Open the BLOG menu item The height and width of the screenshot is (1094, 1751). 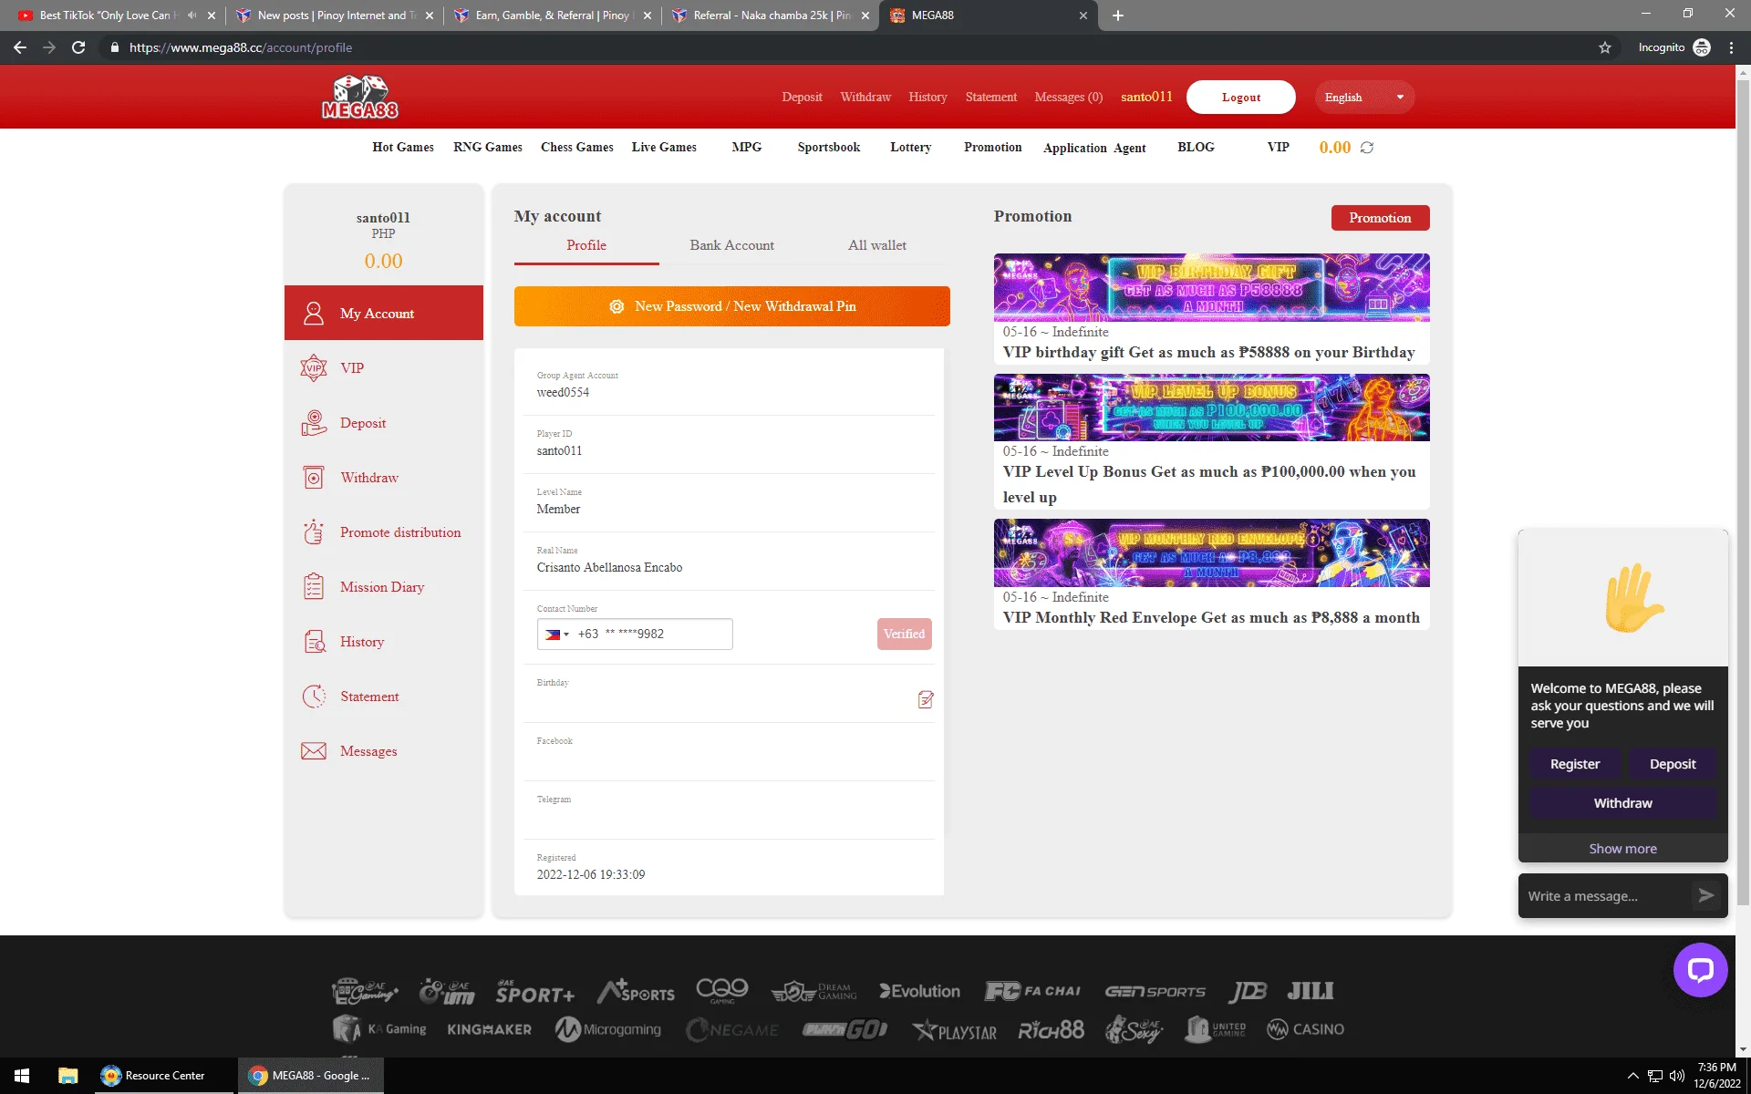point(1196,148)
